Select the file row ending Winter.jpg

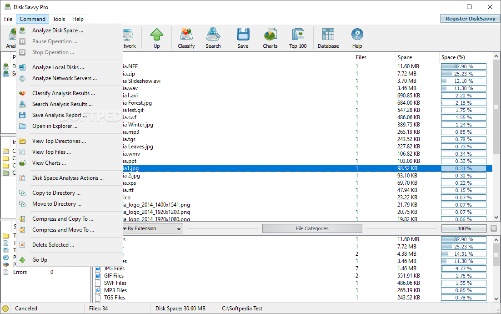[x=307, y=124]
